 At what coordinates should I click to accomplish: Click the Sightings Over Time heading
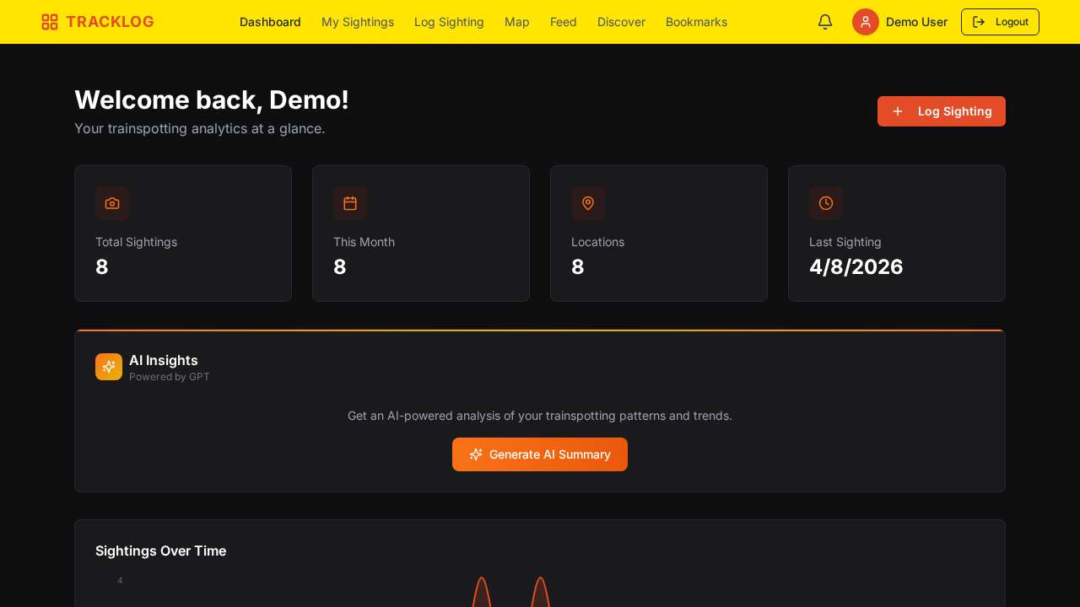(x=160, y=551)
